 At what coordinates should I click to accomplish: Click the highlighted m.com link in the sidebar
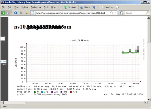coord(3,61)
